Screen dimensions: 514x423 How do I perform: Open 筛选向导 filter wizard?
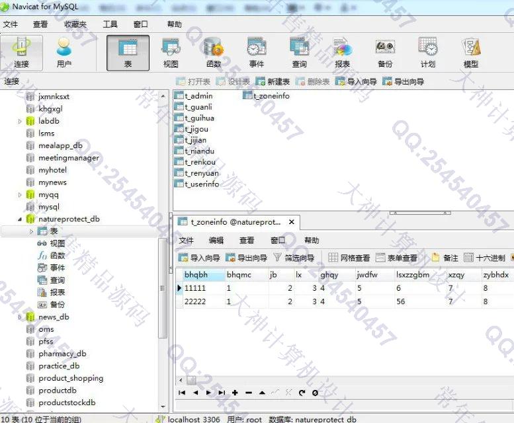(x=294, y=258)
